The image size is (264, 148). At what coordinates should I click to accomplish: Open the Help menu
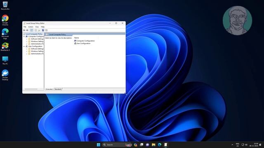point(42,27)
